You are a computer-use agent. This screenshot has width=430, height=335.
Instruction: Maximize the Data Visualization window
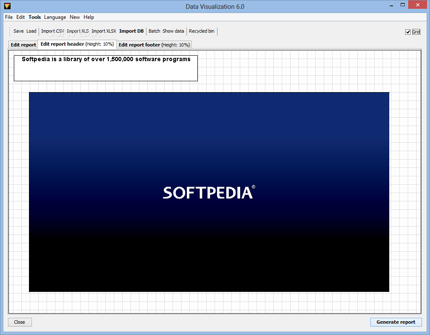click(403, 5)
